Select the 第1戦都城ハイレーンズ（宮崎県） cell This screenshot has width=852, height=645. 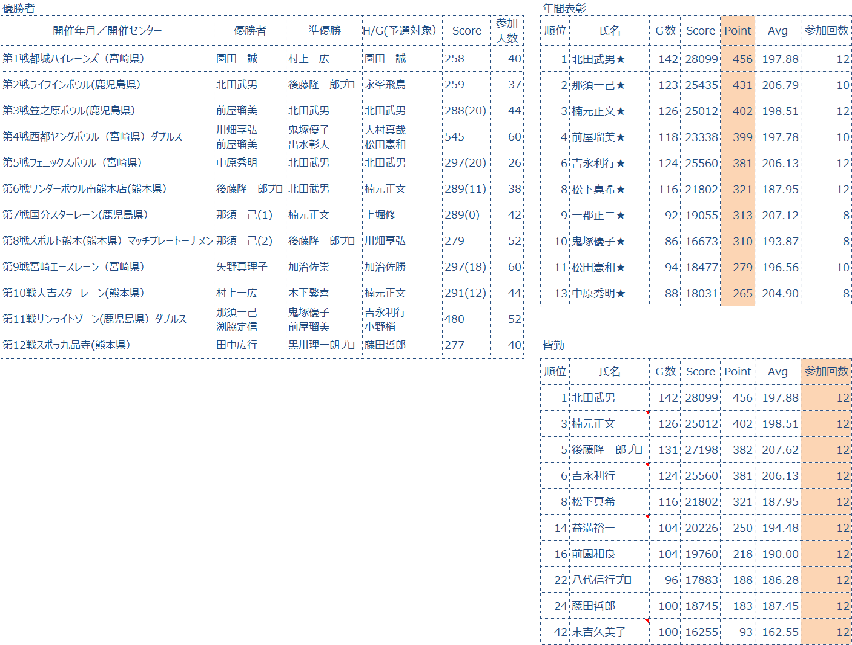107,59
